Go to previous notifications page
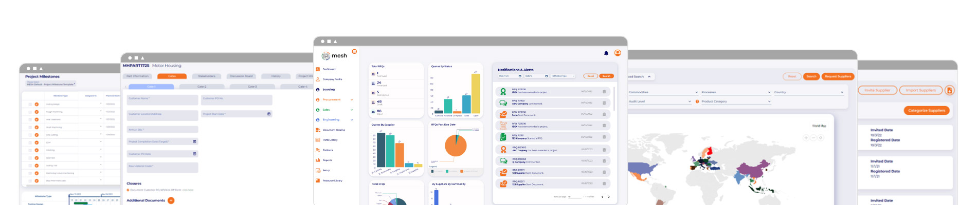Viewport: 977px width, 205px height. point(602,197)
